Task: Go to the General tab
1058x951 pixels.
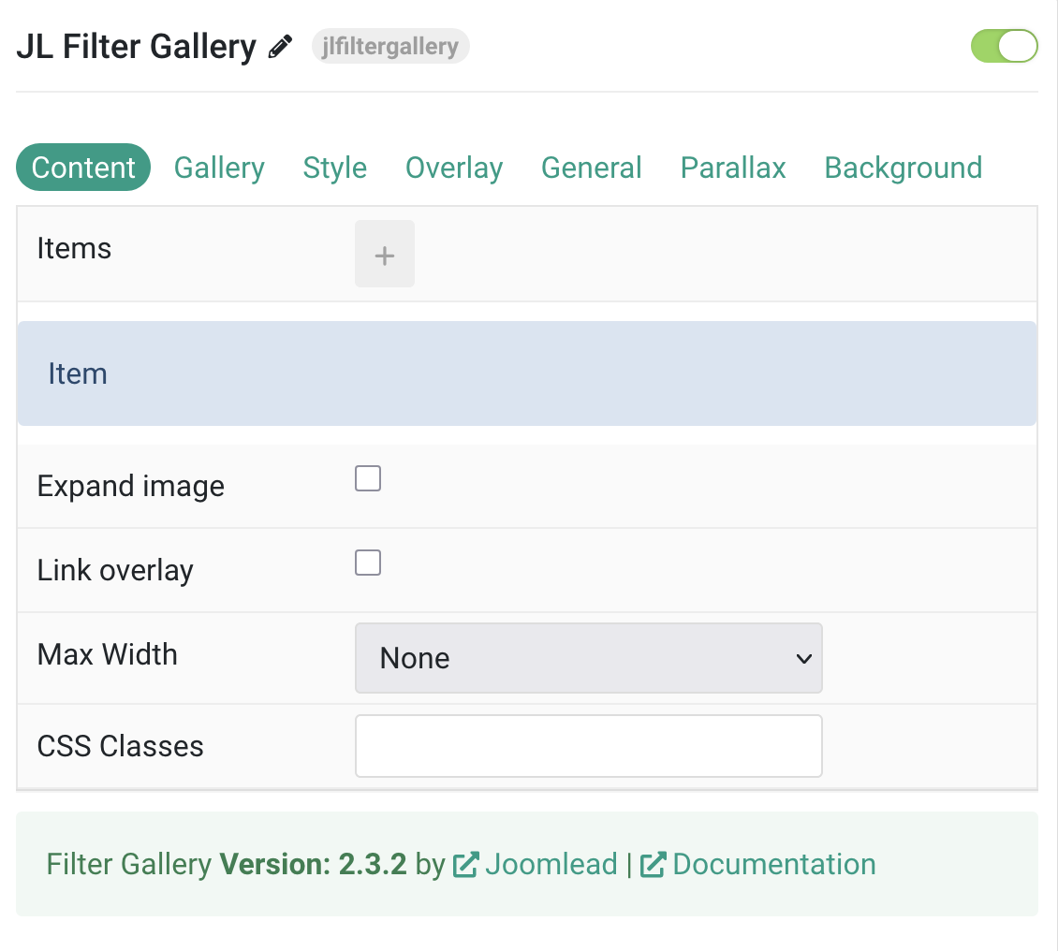Action: tap(591, 168)
